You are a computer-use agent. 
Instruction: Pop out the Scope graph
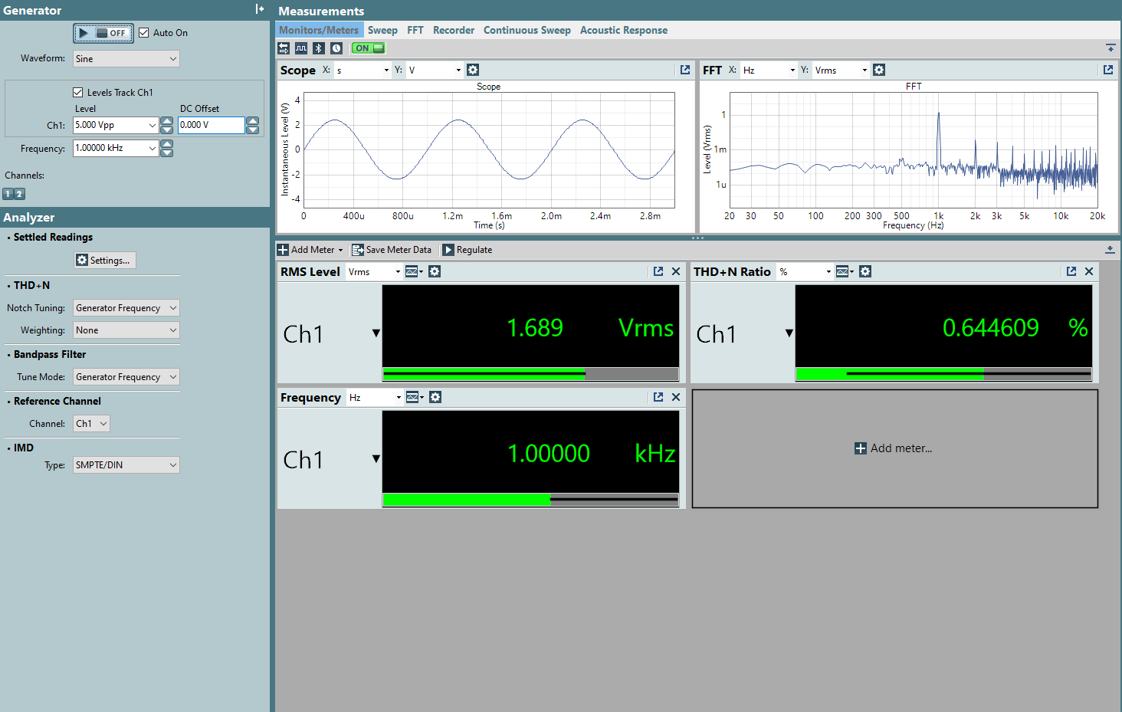pyautogui.click(x=685, y=70)
